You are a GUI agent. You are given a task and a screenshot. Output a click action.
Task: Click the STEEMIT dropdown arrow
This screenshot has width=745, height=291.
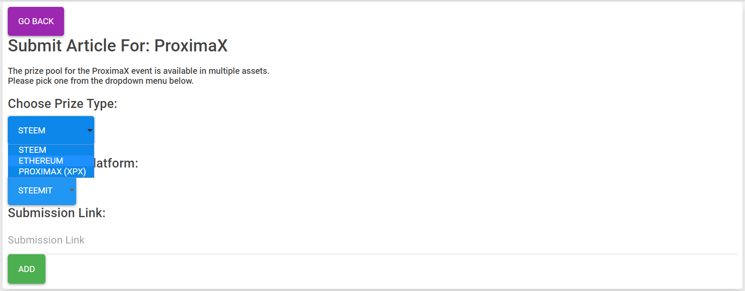[72, 190]
